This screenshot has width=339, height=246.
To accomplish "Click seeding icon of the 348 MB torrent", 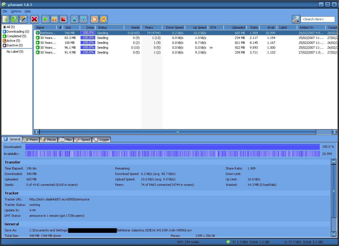I will [38, 33].
